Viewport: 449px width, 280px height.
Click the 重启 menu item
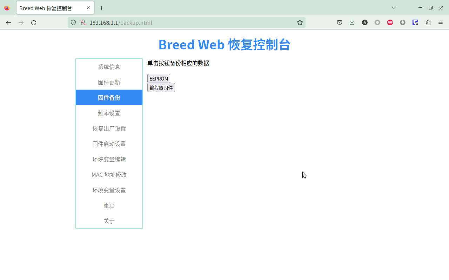[109, 205]
